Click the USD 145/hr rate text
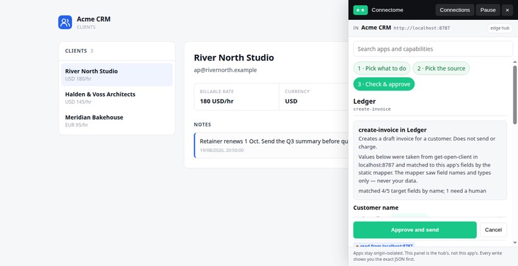Image resolution: width=518 pixels, height=266 pixels. pos(78,102)
